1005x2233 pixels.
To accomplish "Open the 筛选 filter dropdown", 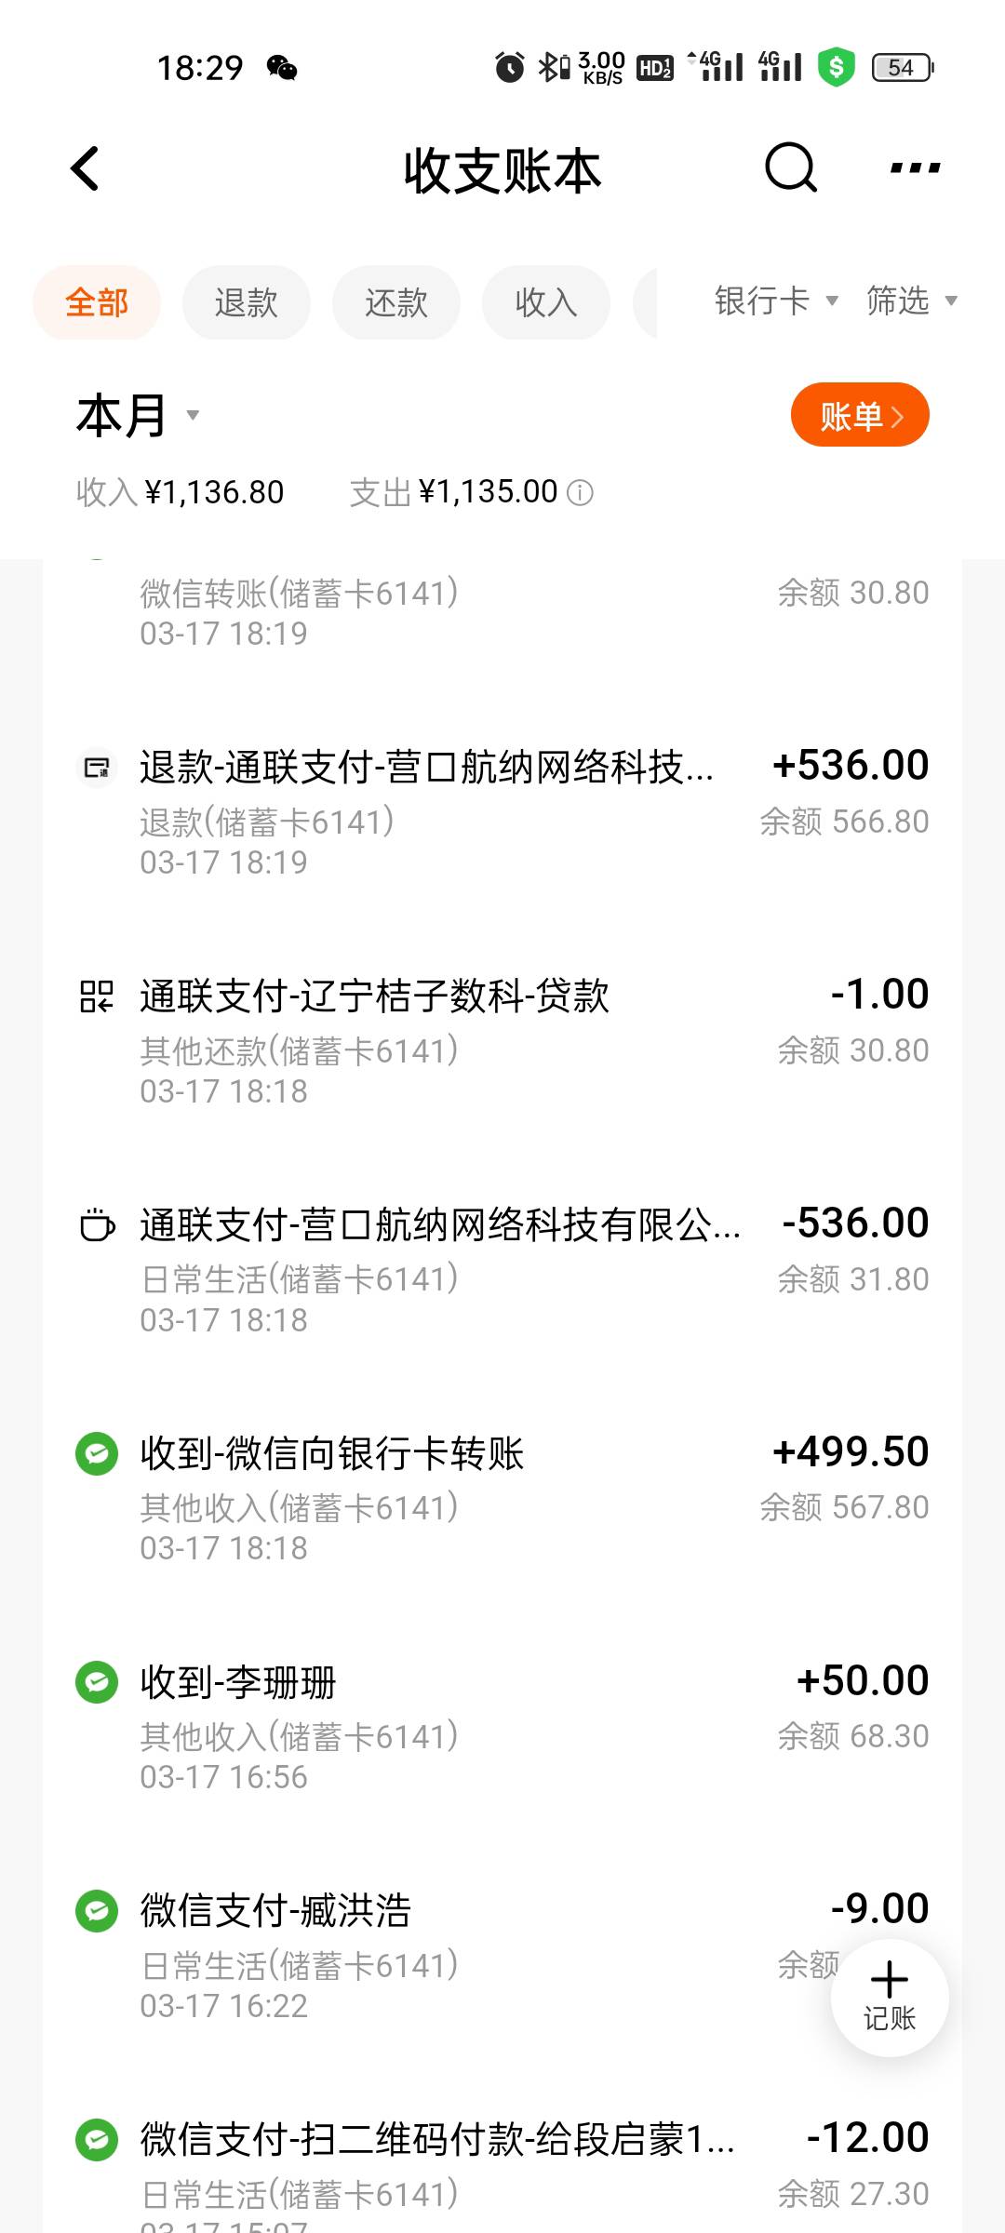I will click(910, 301).
